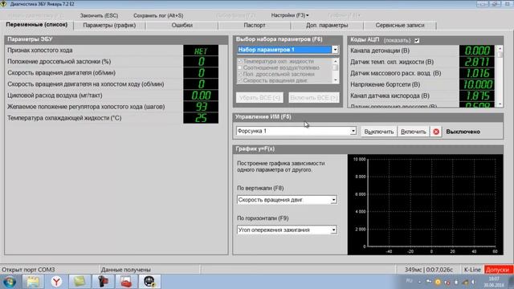Click Датчик массового расх. возд. value 1.016
Image resolution: width=514 pixels, height=289 pixels.
point(477,73)
